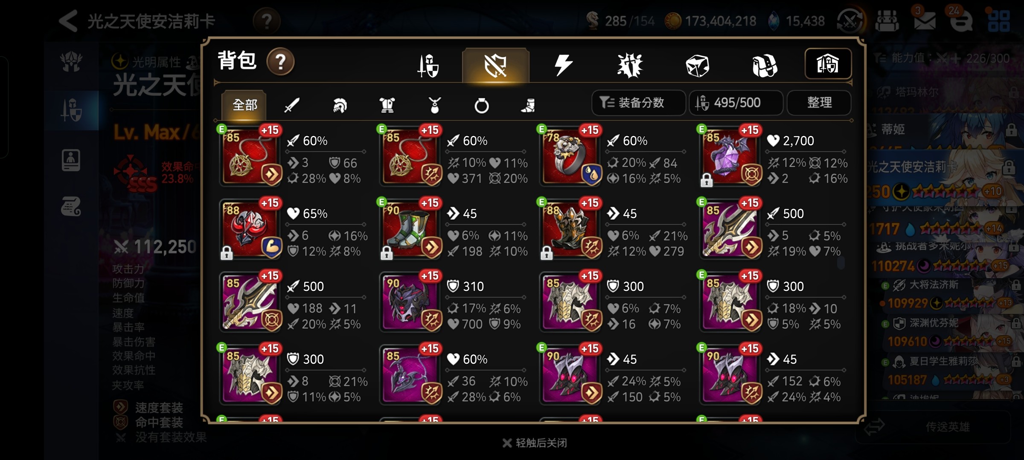Viewport: 1024px width, 460px height.
Task: Select the lightning bolt inventory category icon
Action: tap(563, 66)
